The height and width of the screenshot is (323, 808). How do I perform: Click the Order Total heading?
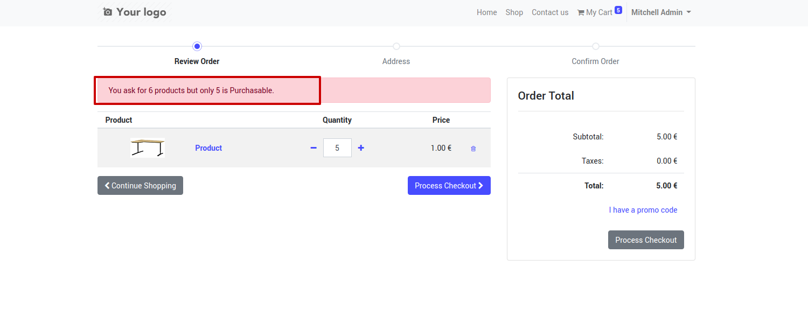point(546,96)
